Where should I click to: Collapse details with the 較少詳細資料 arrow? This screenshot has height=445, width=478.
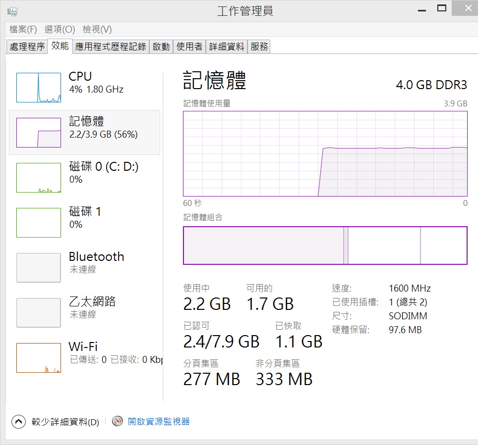pyautogui.click(x=18, y=422)
